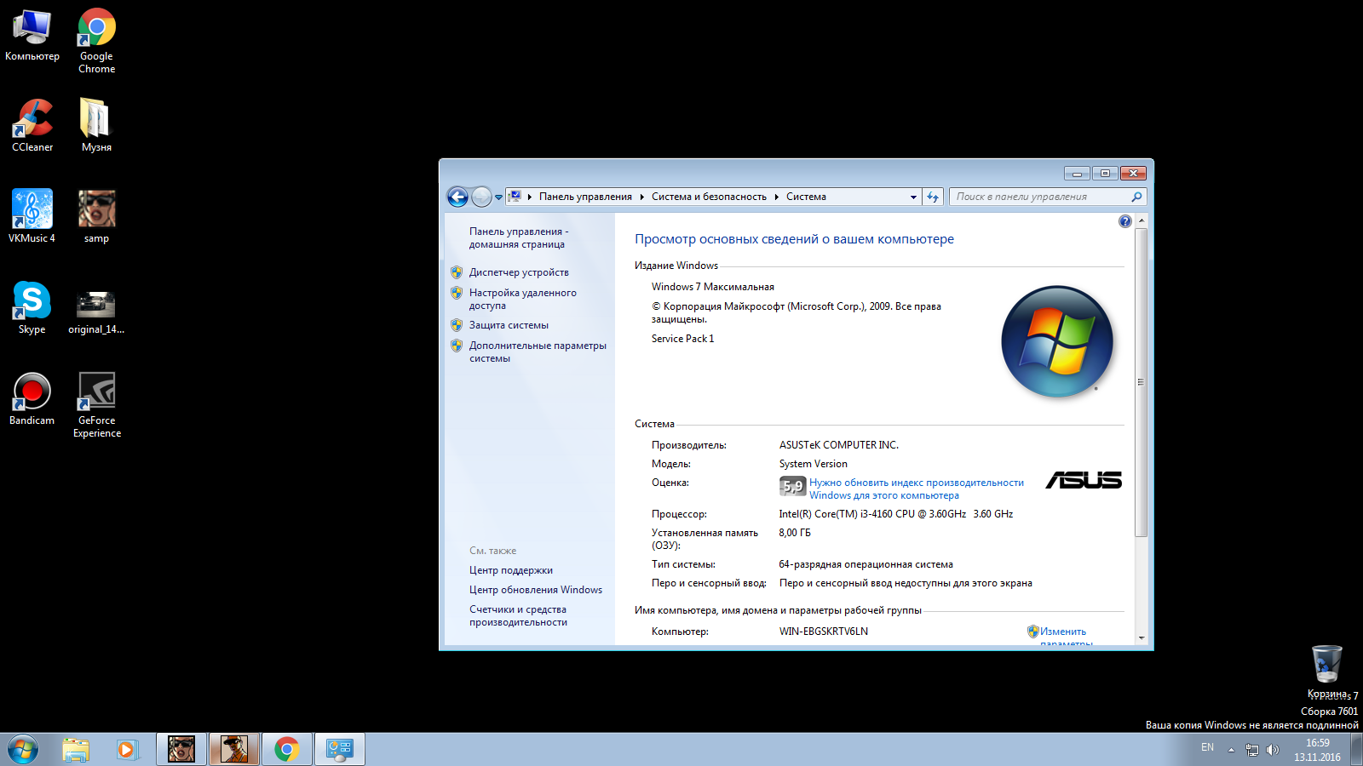Image resolution: width=1363 pixels, height=766 pixels.
Task: Click the computer name WIN-EBGSKRTV6LN
Action: pos(824,632)
